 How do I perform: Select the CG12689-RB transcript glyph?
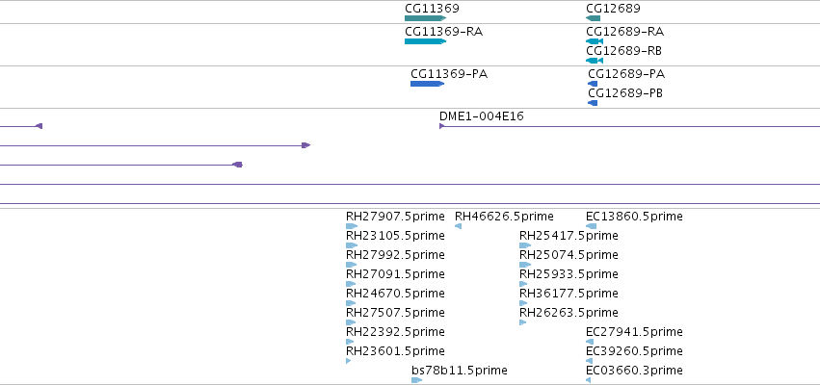595,61
